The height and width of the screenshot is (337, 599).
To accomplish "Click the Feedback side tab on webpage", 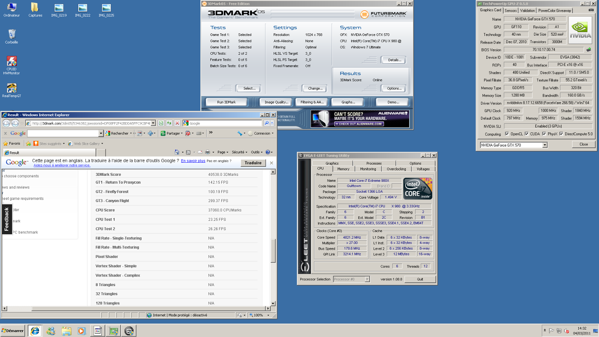I will pyautogui.click(x=7, y=219).
